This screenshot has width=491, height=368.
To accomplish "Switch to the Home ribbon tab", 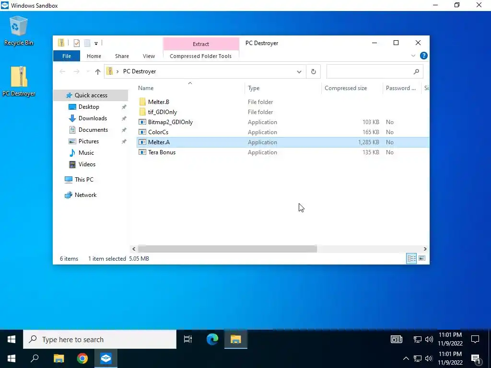I will pyautogui.click(x=94, y=56).
